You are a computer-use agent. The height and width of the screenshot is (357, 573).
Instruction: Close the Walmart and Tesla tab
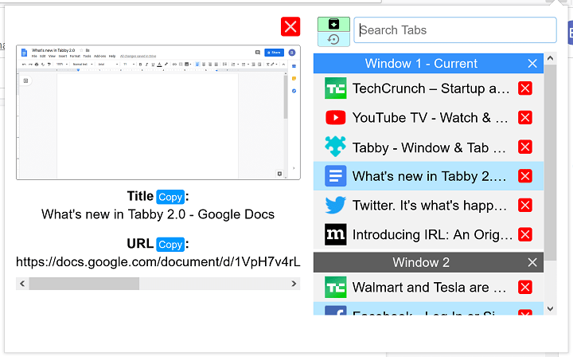(525, 287)
